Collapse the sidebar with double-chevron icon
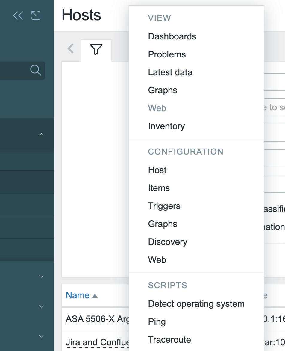 pos(18,16)
